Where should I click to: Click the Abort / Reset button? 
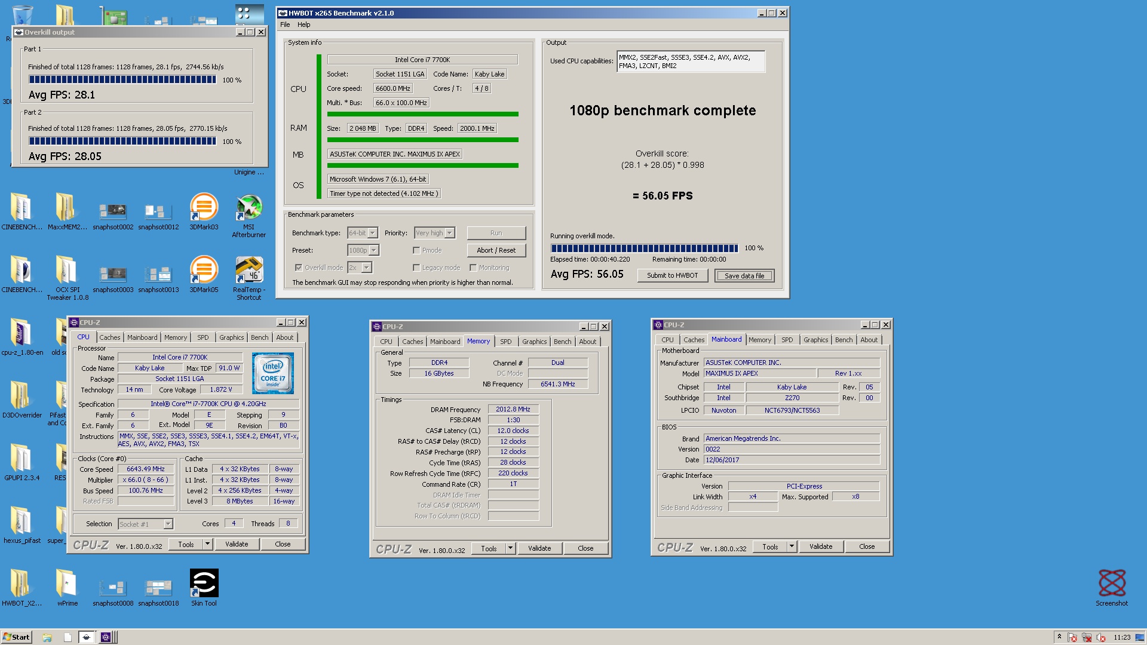tap(496, 250)
